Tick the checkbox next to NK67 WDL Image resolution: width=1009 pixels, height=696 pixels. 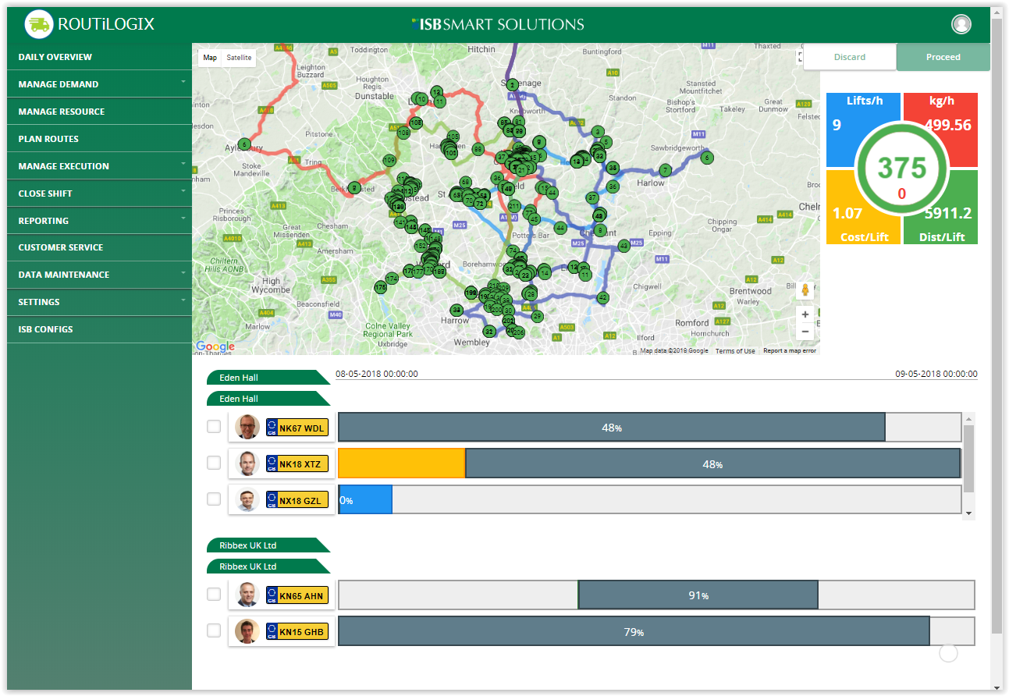pyautogui.click(x=213, y=427)
